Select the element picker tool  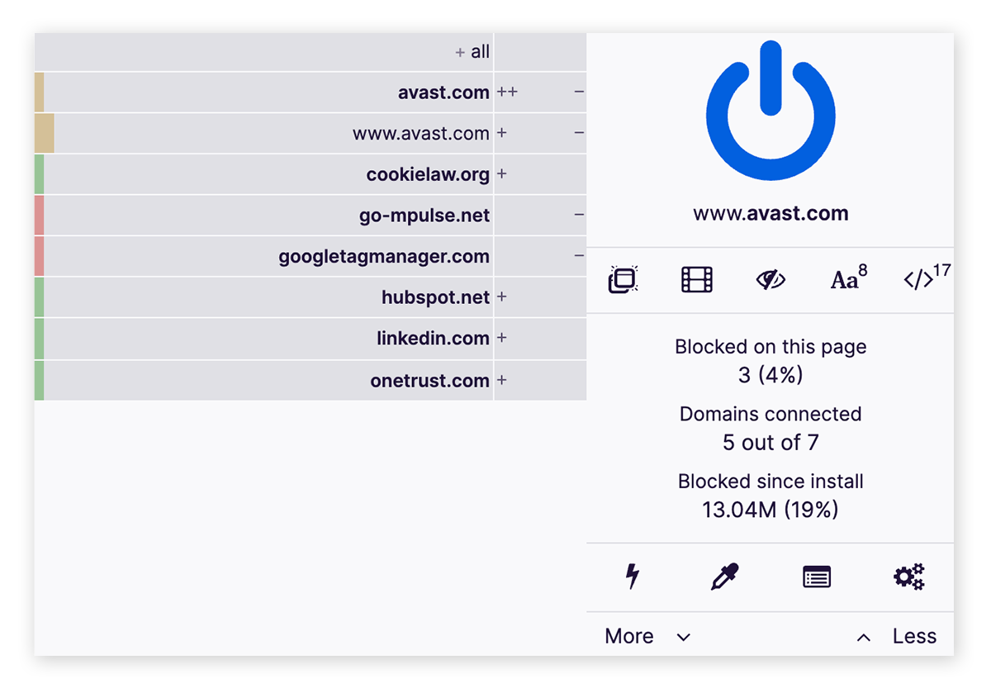tap(724, 576)
